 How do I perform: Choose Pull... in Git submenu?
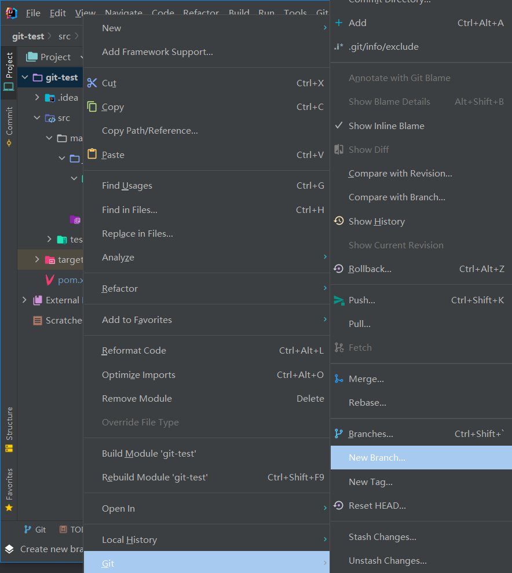421,324
